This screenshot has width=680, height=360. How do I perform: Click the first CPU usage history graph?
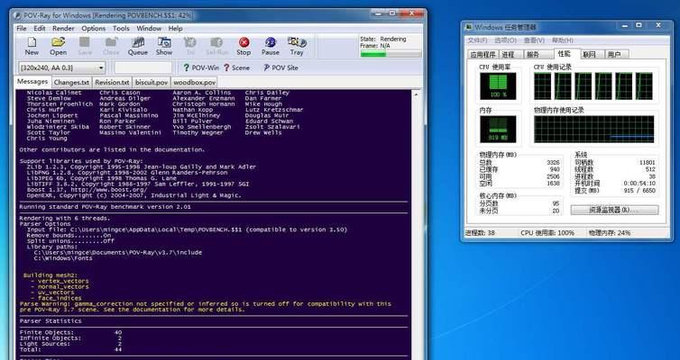(542, 86)
